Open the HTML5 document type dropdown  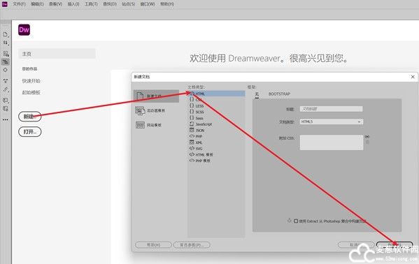[332, 122]
